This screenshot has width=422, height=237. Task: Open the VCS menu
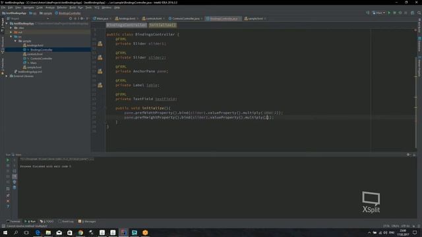point(97,7)
